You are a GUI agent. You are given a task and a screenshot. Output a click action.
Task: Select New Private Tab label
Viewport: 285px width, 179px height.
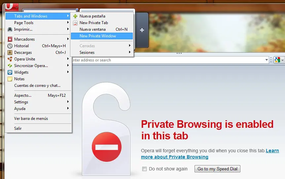[x=94, y=23]
